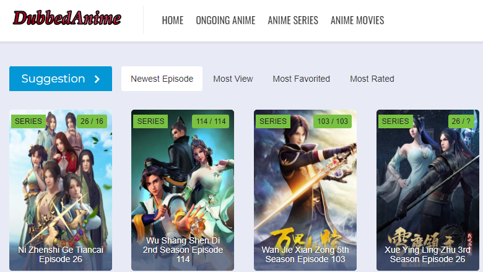Click Wan Jie Xian Zong 5th Season Episode 103 title

pyautogui.click(x=305, y=255)
